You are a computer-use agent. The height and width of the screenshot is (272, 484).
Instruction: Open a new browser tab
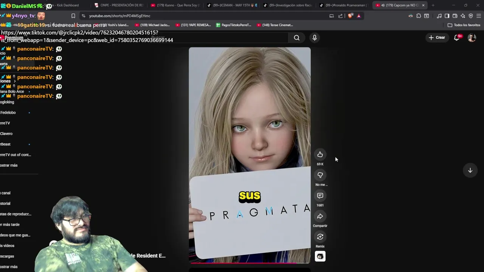pyautogui.click(x=433, y=5)
